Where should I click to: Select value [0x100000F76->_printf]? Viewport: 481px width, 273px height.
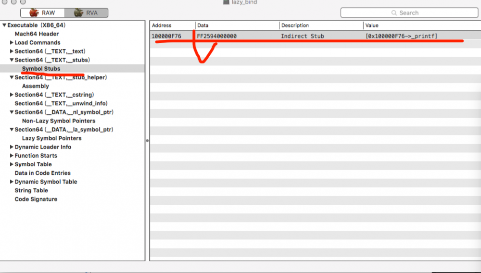(402, 36)
